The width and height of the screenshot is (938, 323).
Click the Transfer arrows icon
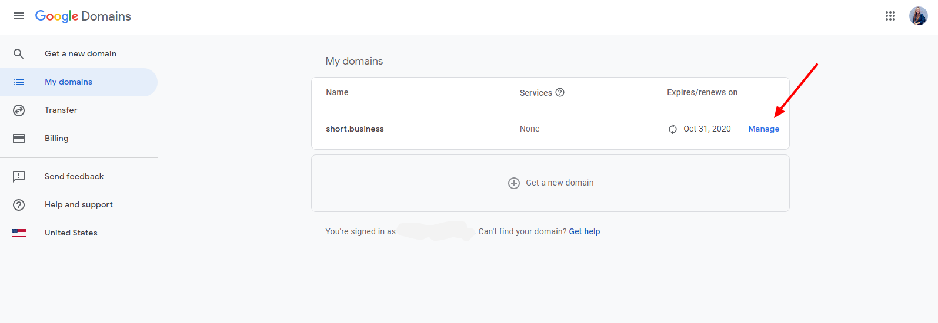click(x=19, y=110)
